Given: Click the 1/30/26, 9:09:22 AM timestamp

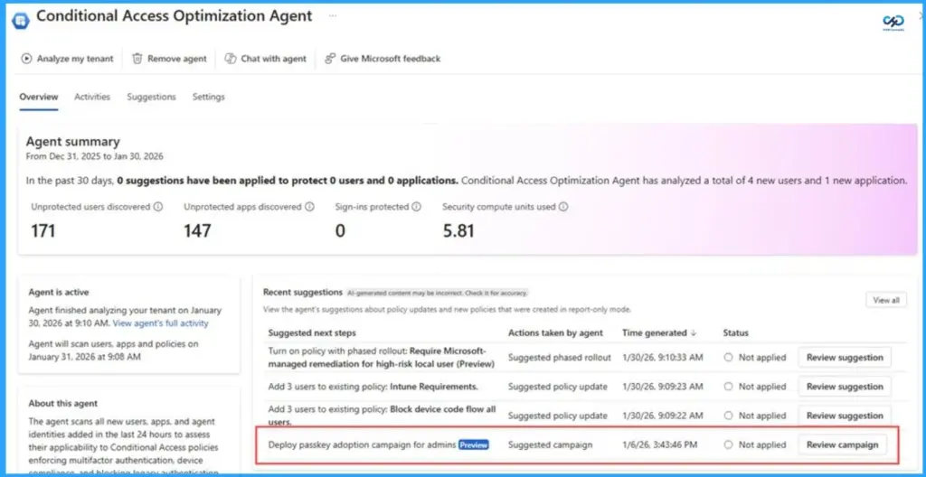Looking at the screenshot, I should [x=663, y=416].
